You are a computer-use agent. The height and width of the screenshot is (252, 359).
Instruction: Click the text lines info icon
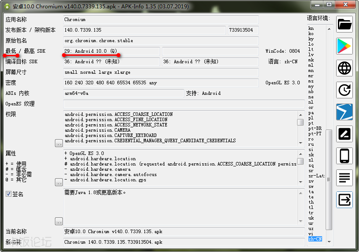(344, 178)
